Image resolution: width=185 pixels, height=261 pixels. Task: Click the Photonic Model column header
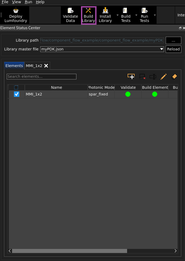coord(101,87)
